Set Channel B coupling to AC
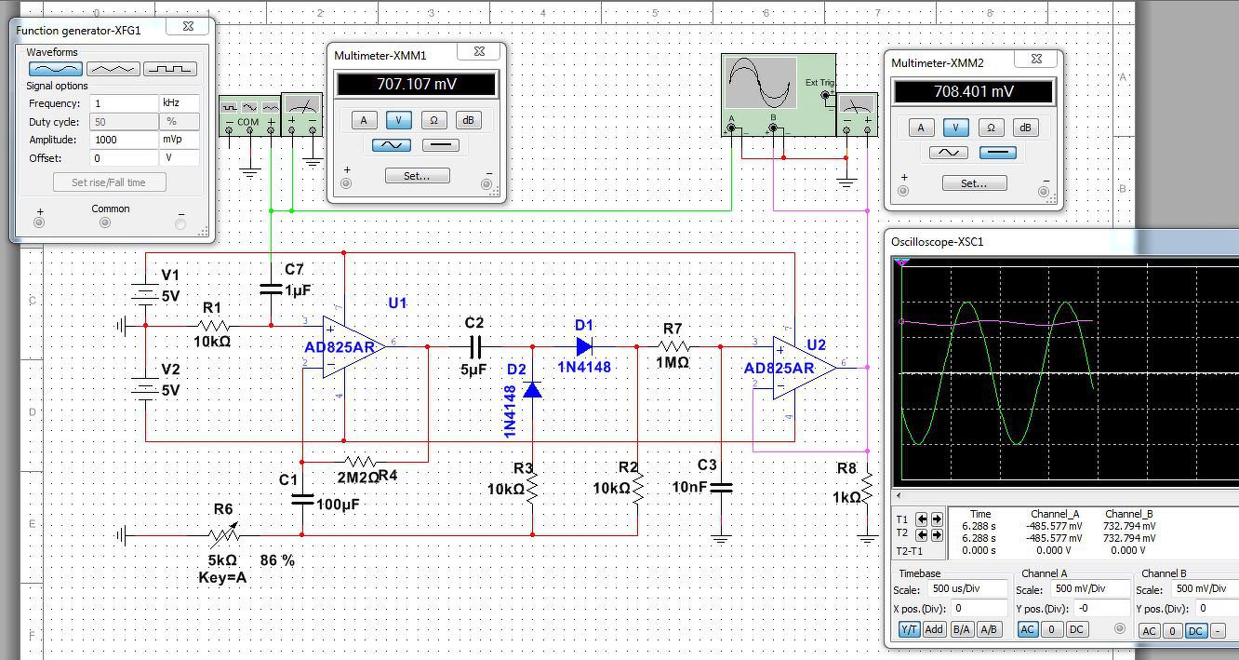Viewport: 1239px width, 660px height. pyautogui.click(x=1149, y=630)
